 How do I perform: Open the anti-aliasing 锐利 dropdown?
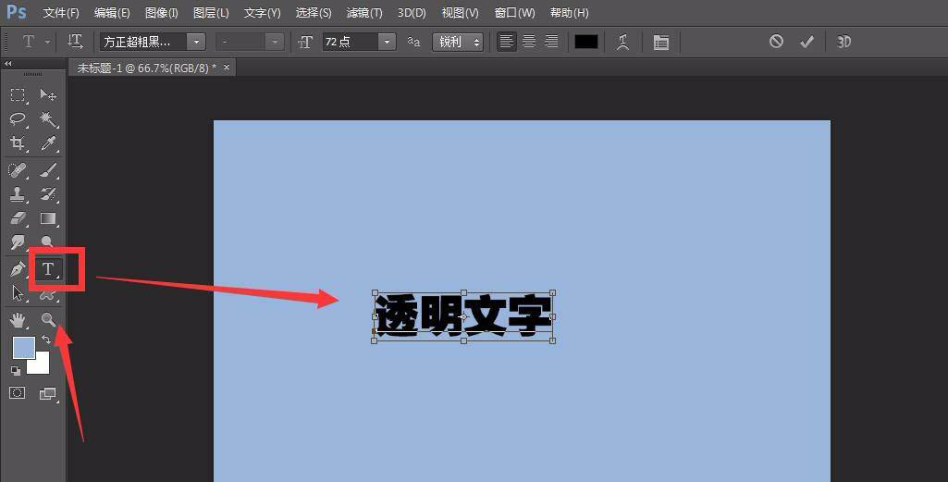pyautogui.click(x=458, y=42)
